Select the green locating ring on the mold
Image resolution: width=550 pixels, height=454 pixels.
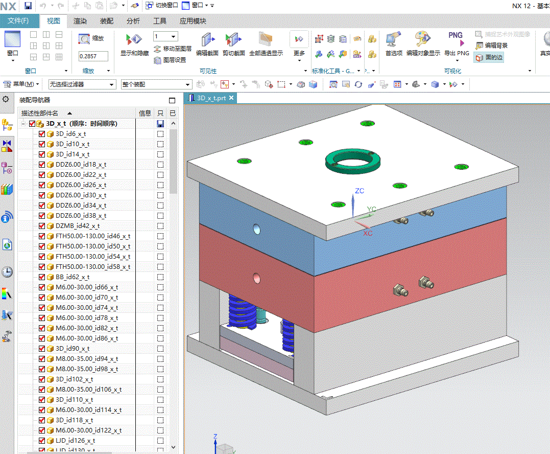tap(352, 162)
